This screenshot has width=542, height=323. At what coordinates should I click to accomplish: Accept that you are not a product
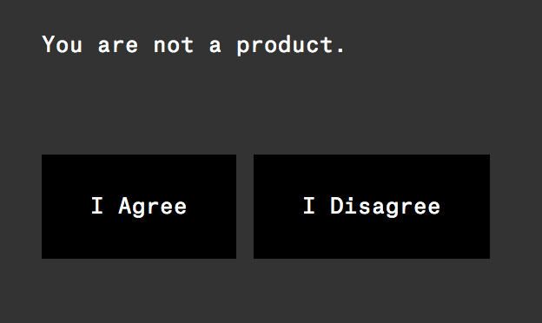(x=139, y=207)
